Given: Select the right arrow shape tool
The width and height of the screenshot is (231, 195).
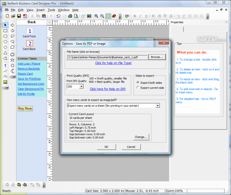Looking at the screenshot, I should pos(13,25).
